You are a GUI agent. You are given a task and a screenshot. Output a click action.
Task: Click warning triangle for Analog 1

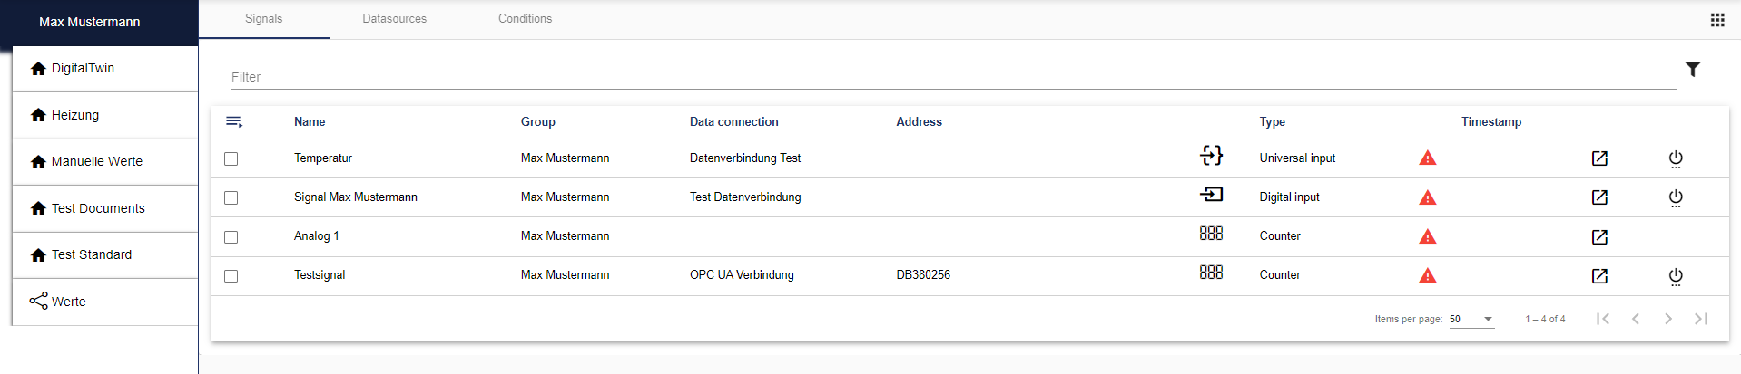click(1428, 237)
